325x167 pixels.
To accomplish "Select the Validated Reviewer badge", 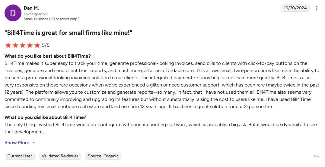I will [x=60, y=156].
